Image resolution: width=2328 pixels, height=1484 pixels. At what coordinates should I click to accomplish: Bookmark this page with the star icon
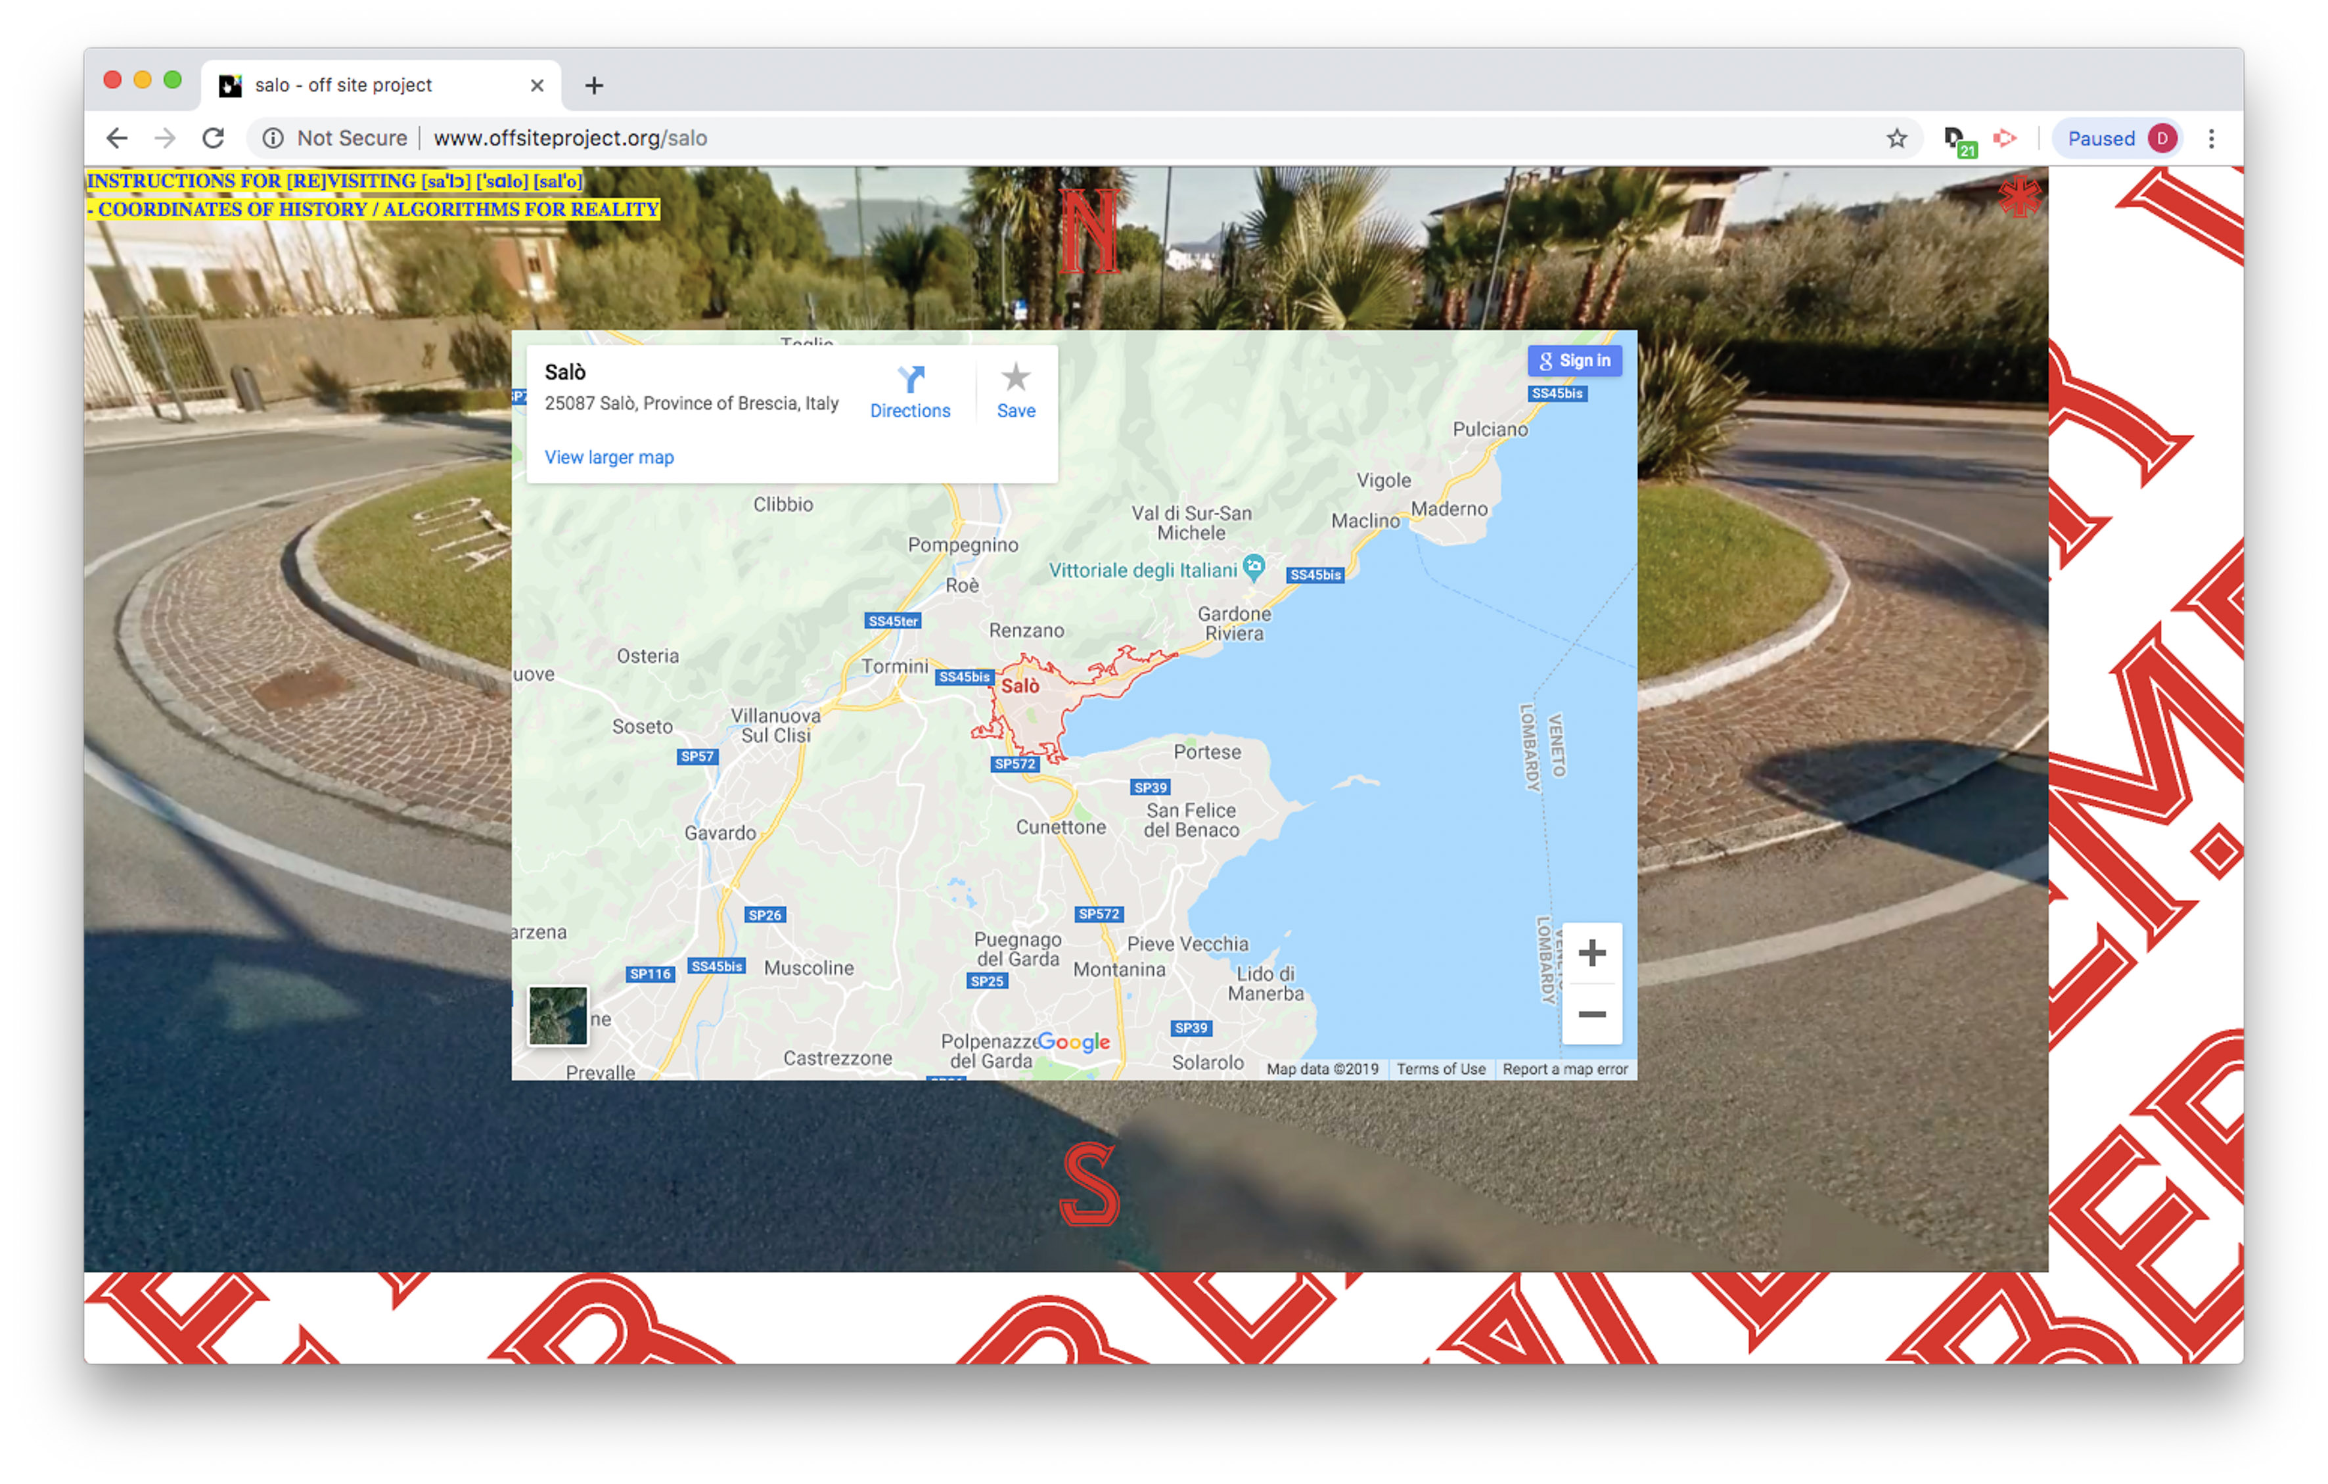pyautogui.click(x=1896, y=138)
